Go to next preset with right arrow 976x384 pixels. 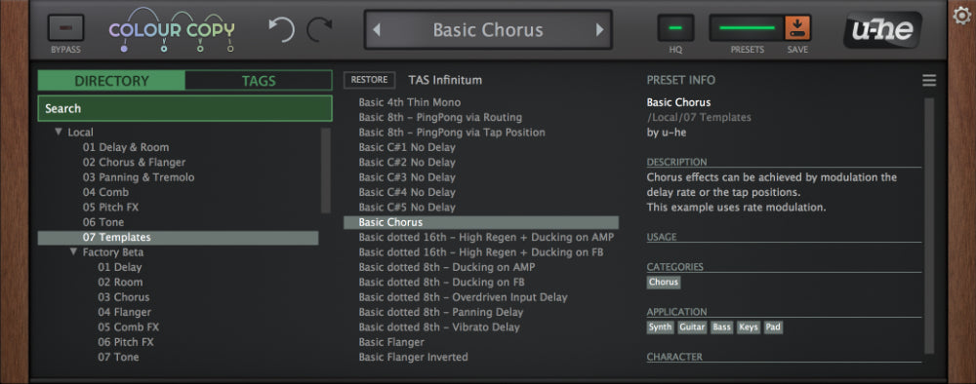coord(600,30)
